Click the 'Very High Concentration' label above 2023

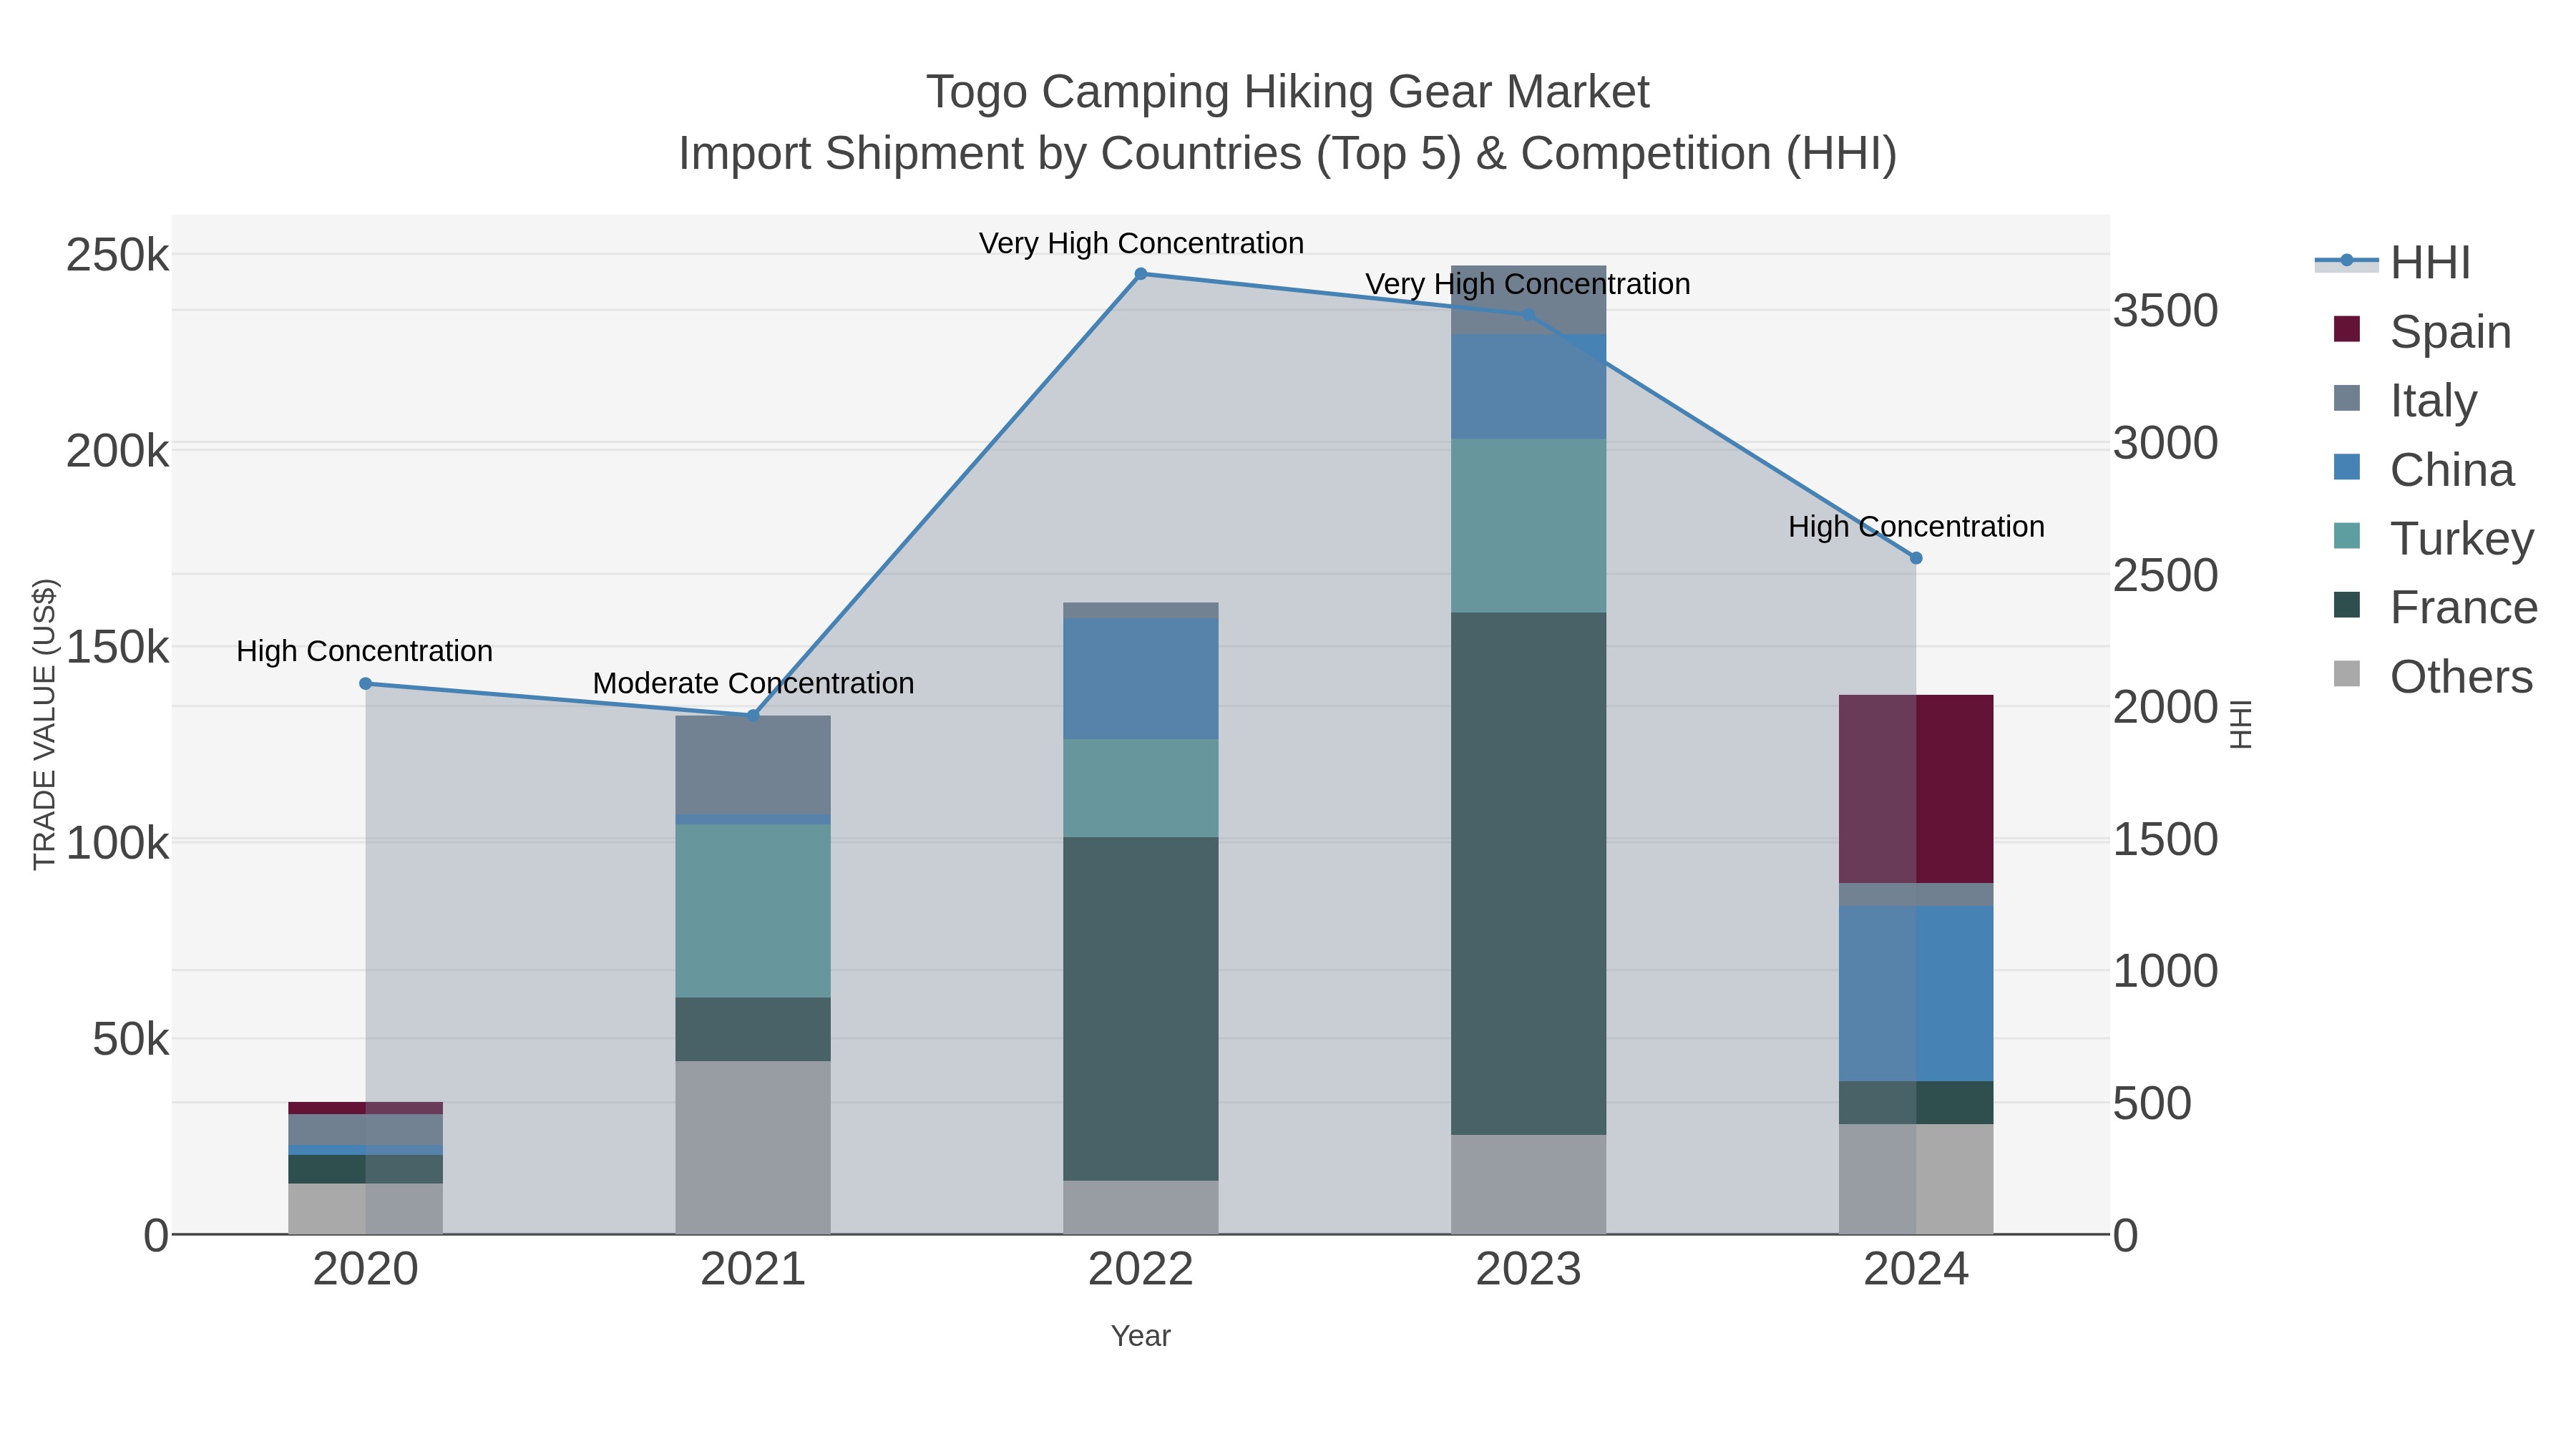pyautogui.click(x=1528, y=285)
